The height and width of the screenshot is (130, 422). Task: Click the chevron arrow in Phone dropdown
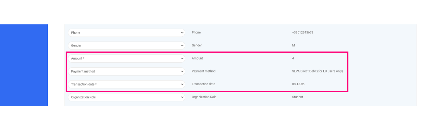[x=182, y=32]
